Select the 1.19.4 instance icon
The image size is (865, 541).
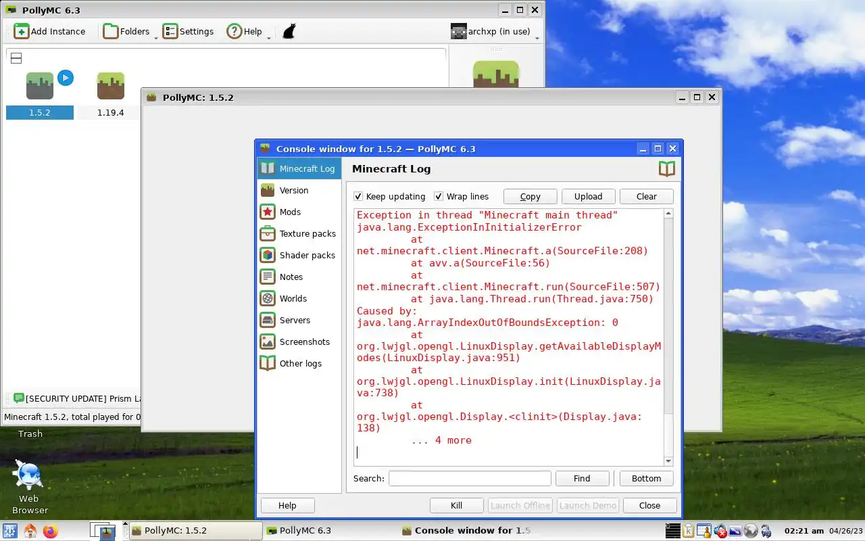tap(110, 86)
